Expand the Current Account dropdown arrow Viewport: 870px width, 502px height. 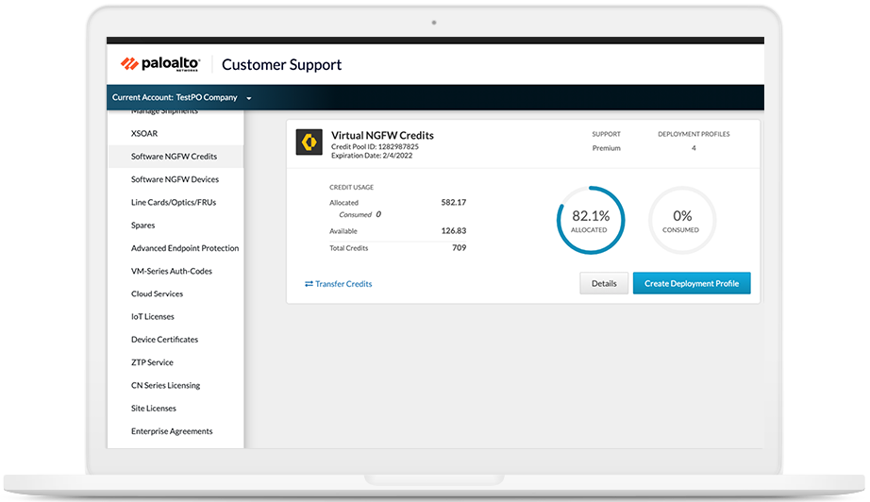pos(249,98)
